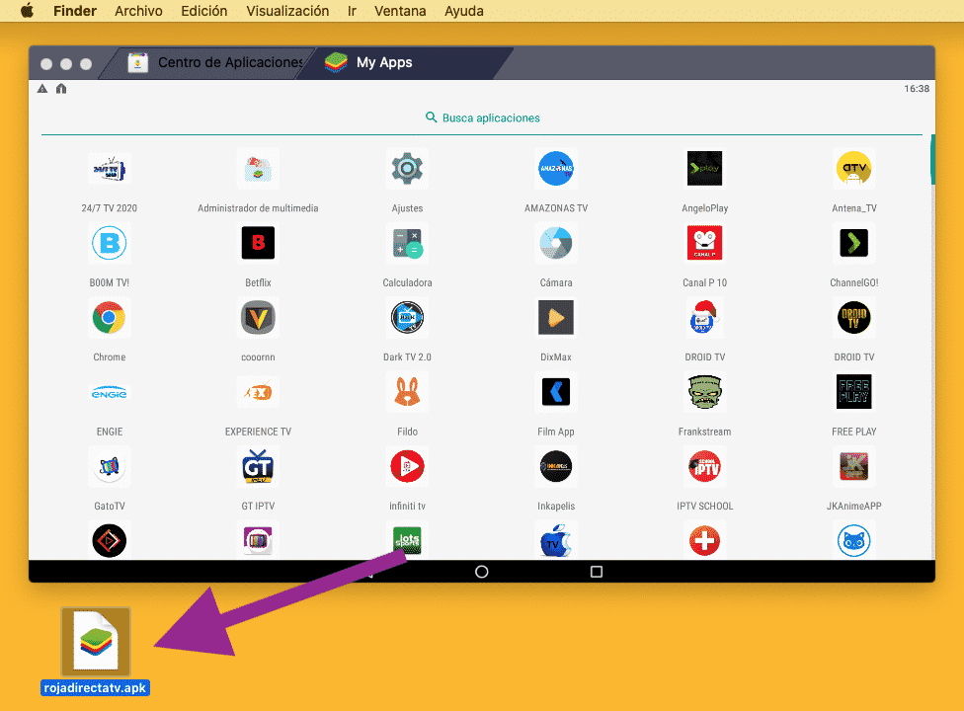Start the Frankstream app

704,392
